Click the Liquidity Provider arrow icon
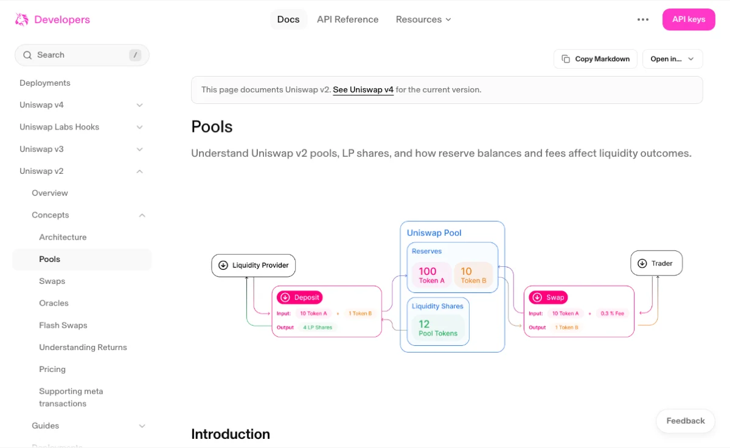The height and width of the screenshot is (448, 730). click(x=223, y=265)
